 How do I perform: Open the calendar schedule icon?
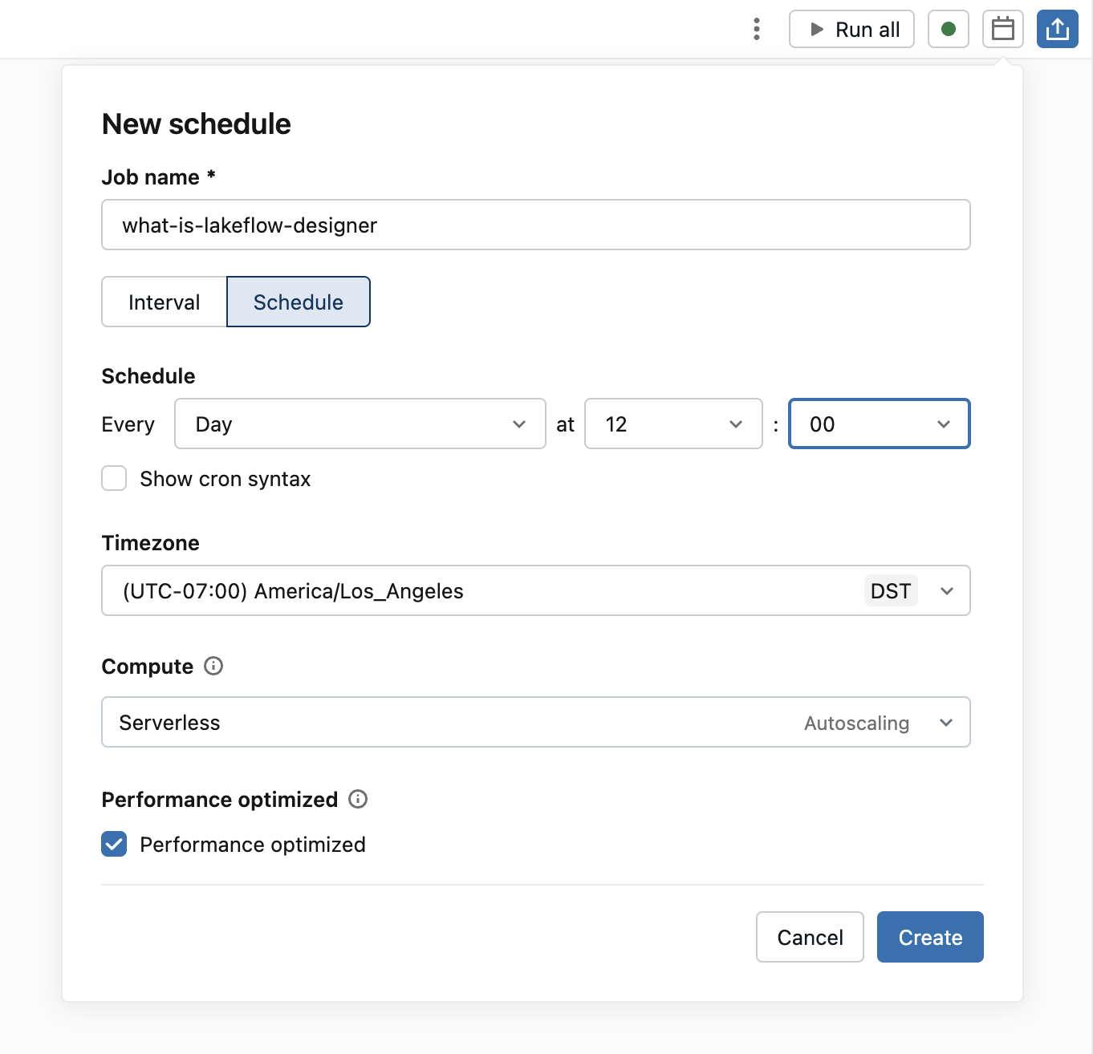(x=1003, y=30)
